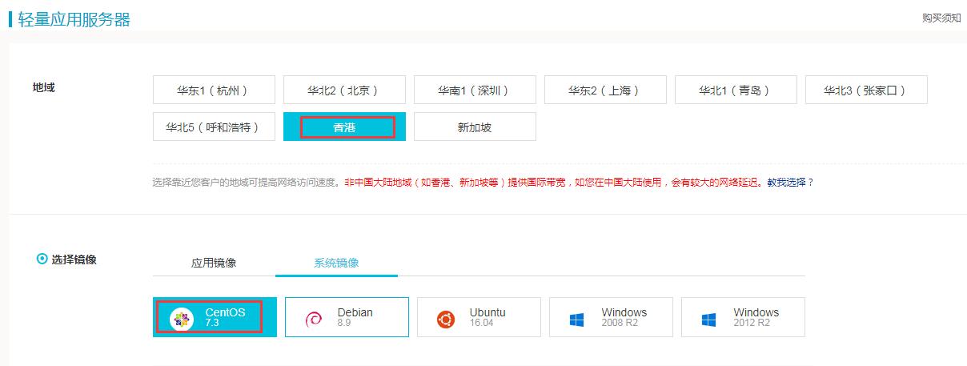Click the Windows 2012 R2 logo icon

(708, 320)
